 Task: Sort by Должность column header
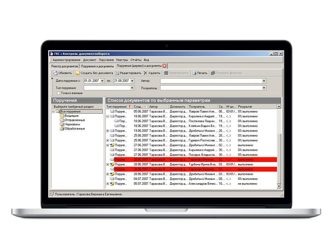tap(178, 107)
